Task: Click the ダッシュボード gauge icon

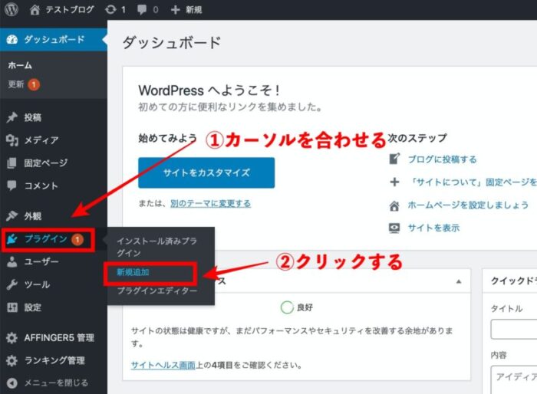Action: pyautogui.click(x=12, y=39)
